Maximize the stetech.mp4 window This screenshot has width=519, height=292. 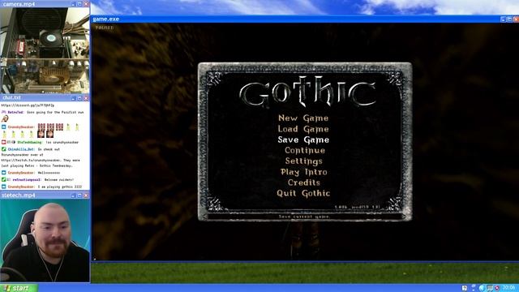click(79, 195)
